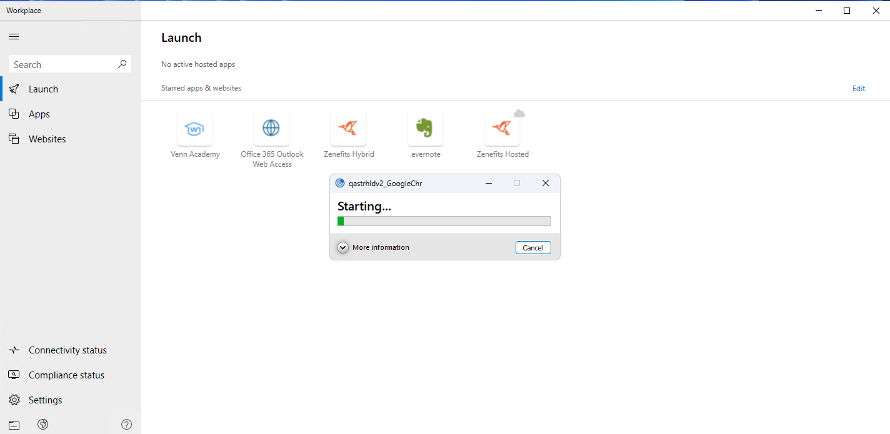Launch the evernote app icon

tap(425, 129)
